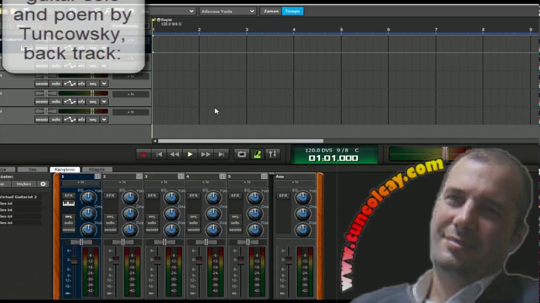The width and height of the screenshot is (540, 303).
Task: Open efx for the bottom track row
Action: click(x=81, y=120)
